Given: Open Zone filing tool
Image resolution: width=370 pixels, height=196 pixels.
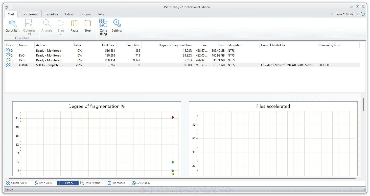Looking at the screenshot, I should (103, 23).
